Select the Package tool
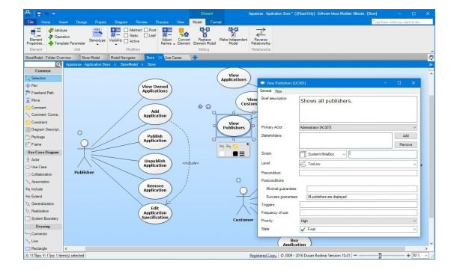The height and width of the screenshot is (276, 460). (x=43, y=137)
